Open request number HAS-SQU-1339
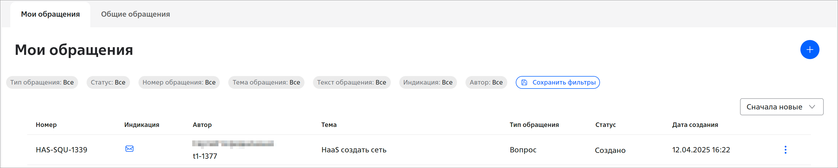Viewport: 838px width, 168px height. coord(61,150)
